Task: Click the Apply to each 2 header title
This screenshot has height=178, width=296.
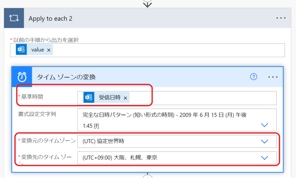Action: pyautogui.click(x=50, y=19)
